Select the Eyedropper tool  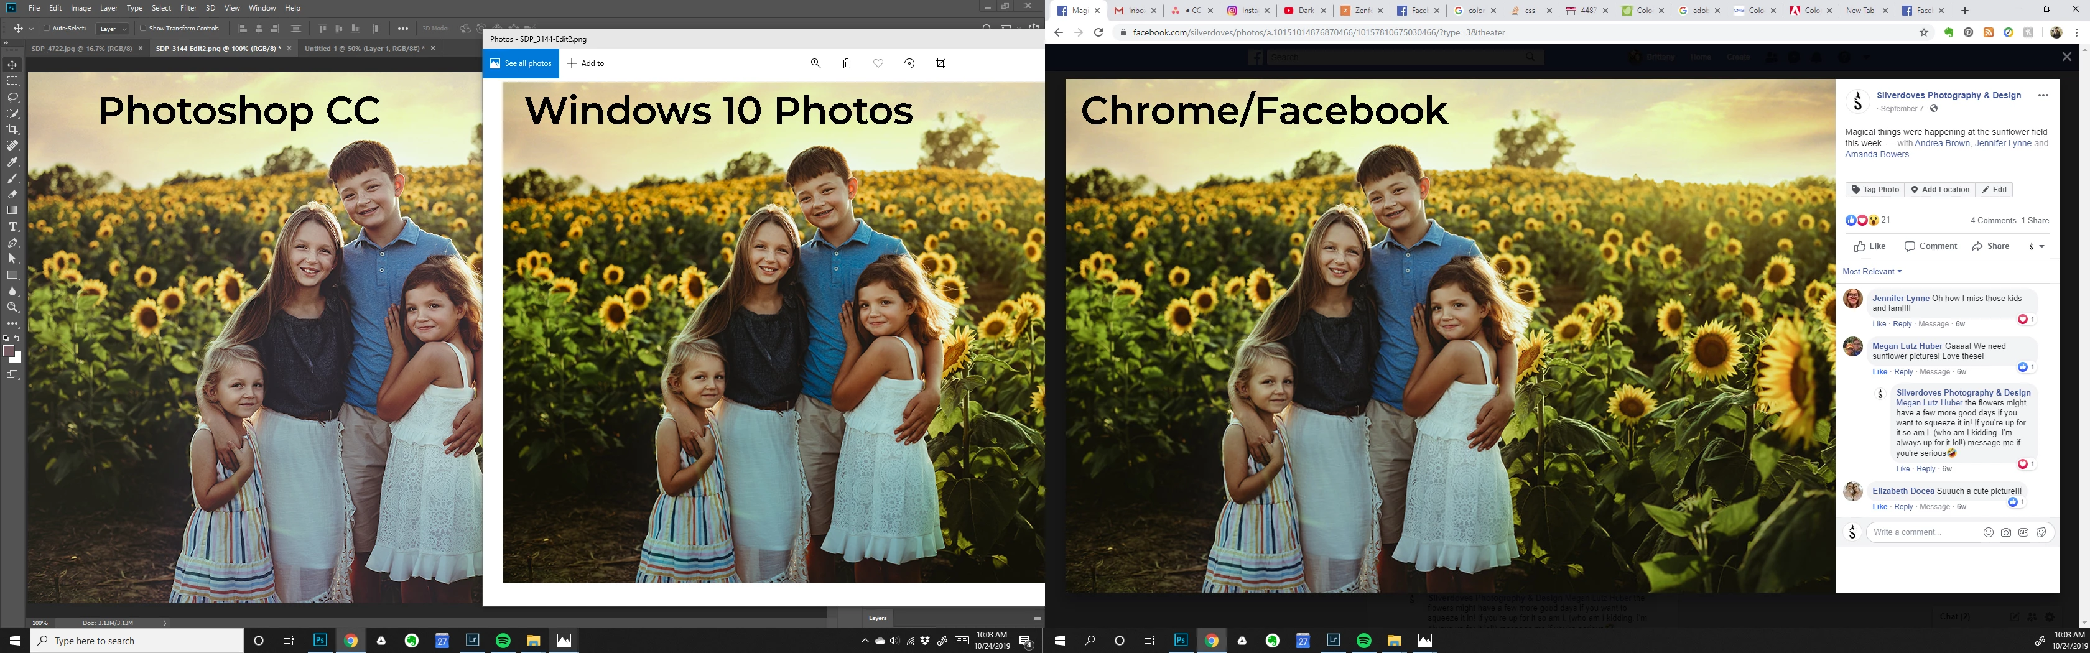pyautogui.click(x=12, y=162)
